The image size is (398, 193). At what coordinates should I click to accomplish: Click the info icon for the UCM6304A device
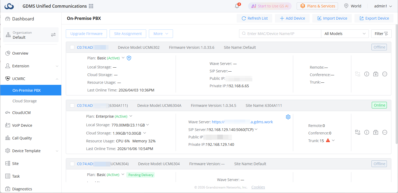[x=367, y=132]
